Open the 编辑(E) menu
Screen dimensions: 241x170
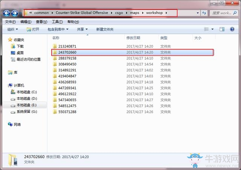pos(26,22)
